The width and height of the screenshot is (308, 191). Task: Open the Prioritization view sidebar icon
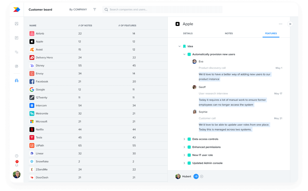point(16,52)
